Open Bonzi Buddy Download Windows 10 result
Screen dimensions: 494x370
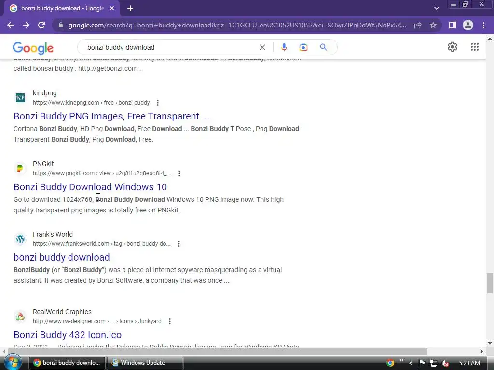point(90,187)
